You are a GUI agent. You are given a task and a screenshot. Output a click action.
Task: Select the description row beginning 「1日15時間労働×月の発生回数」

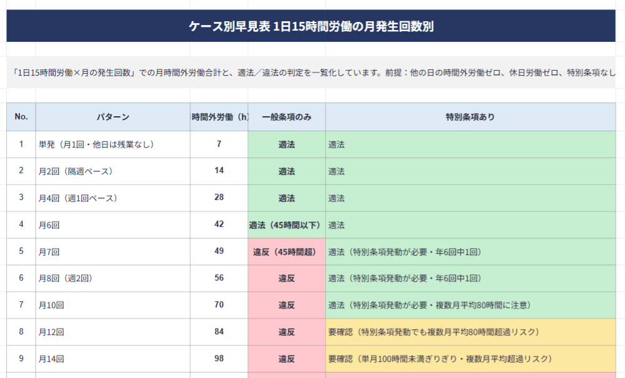311,72
